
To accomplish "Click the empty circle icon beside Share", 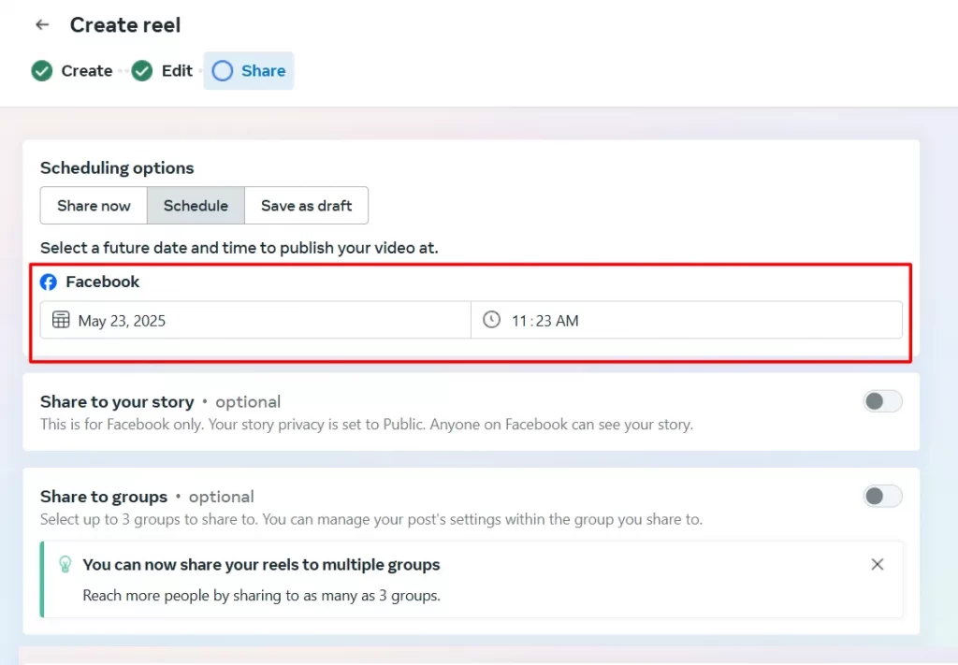I will tap(223, 71).
